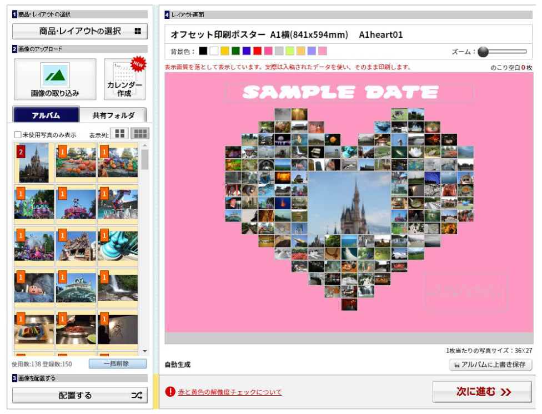Viewport: 542px width, 414px height.
Task: Select the castle thumbnail marked 2
Action: point(34,163)
